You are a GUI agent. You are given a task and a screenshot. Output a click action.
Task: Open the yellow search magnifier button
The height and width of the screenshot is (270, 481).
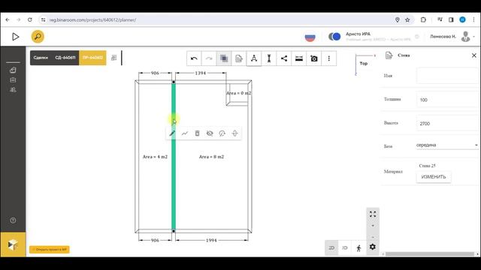pos(38,37)
